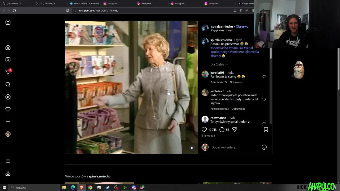Open the Meta apps grid icon
The height and width of the screenshot is (191, 340).
pyautogui.click(x=8, y=173)
